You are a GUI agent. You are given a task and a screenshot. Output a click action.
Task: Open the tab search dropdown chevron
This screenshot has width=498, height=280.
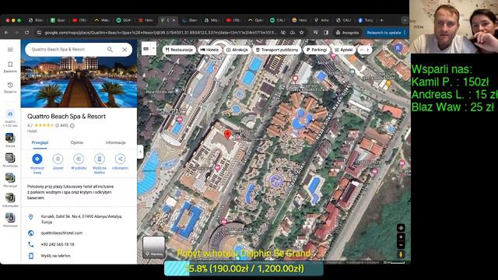point(405,20)
